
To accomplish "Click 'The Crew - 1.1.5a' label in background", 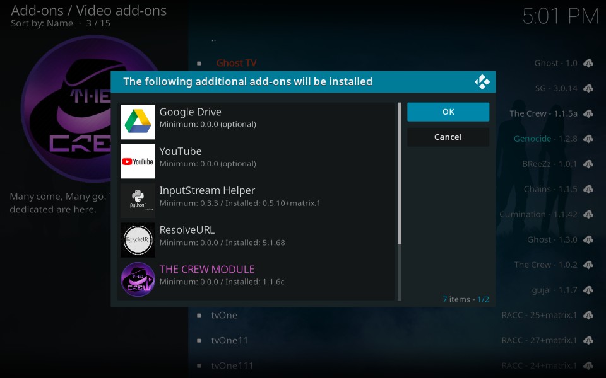I will [x=544, y=113].
